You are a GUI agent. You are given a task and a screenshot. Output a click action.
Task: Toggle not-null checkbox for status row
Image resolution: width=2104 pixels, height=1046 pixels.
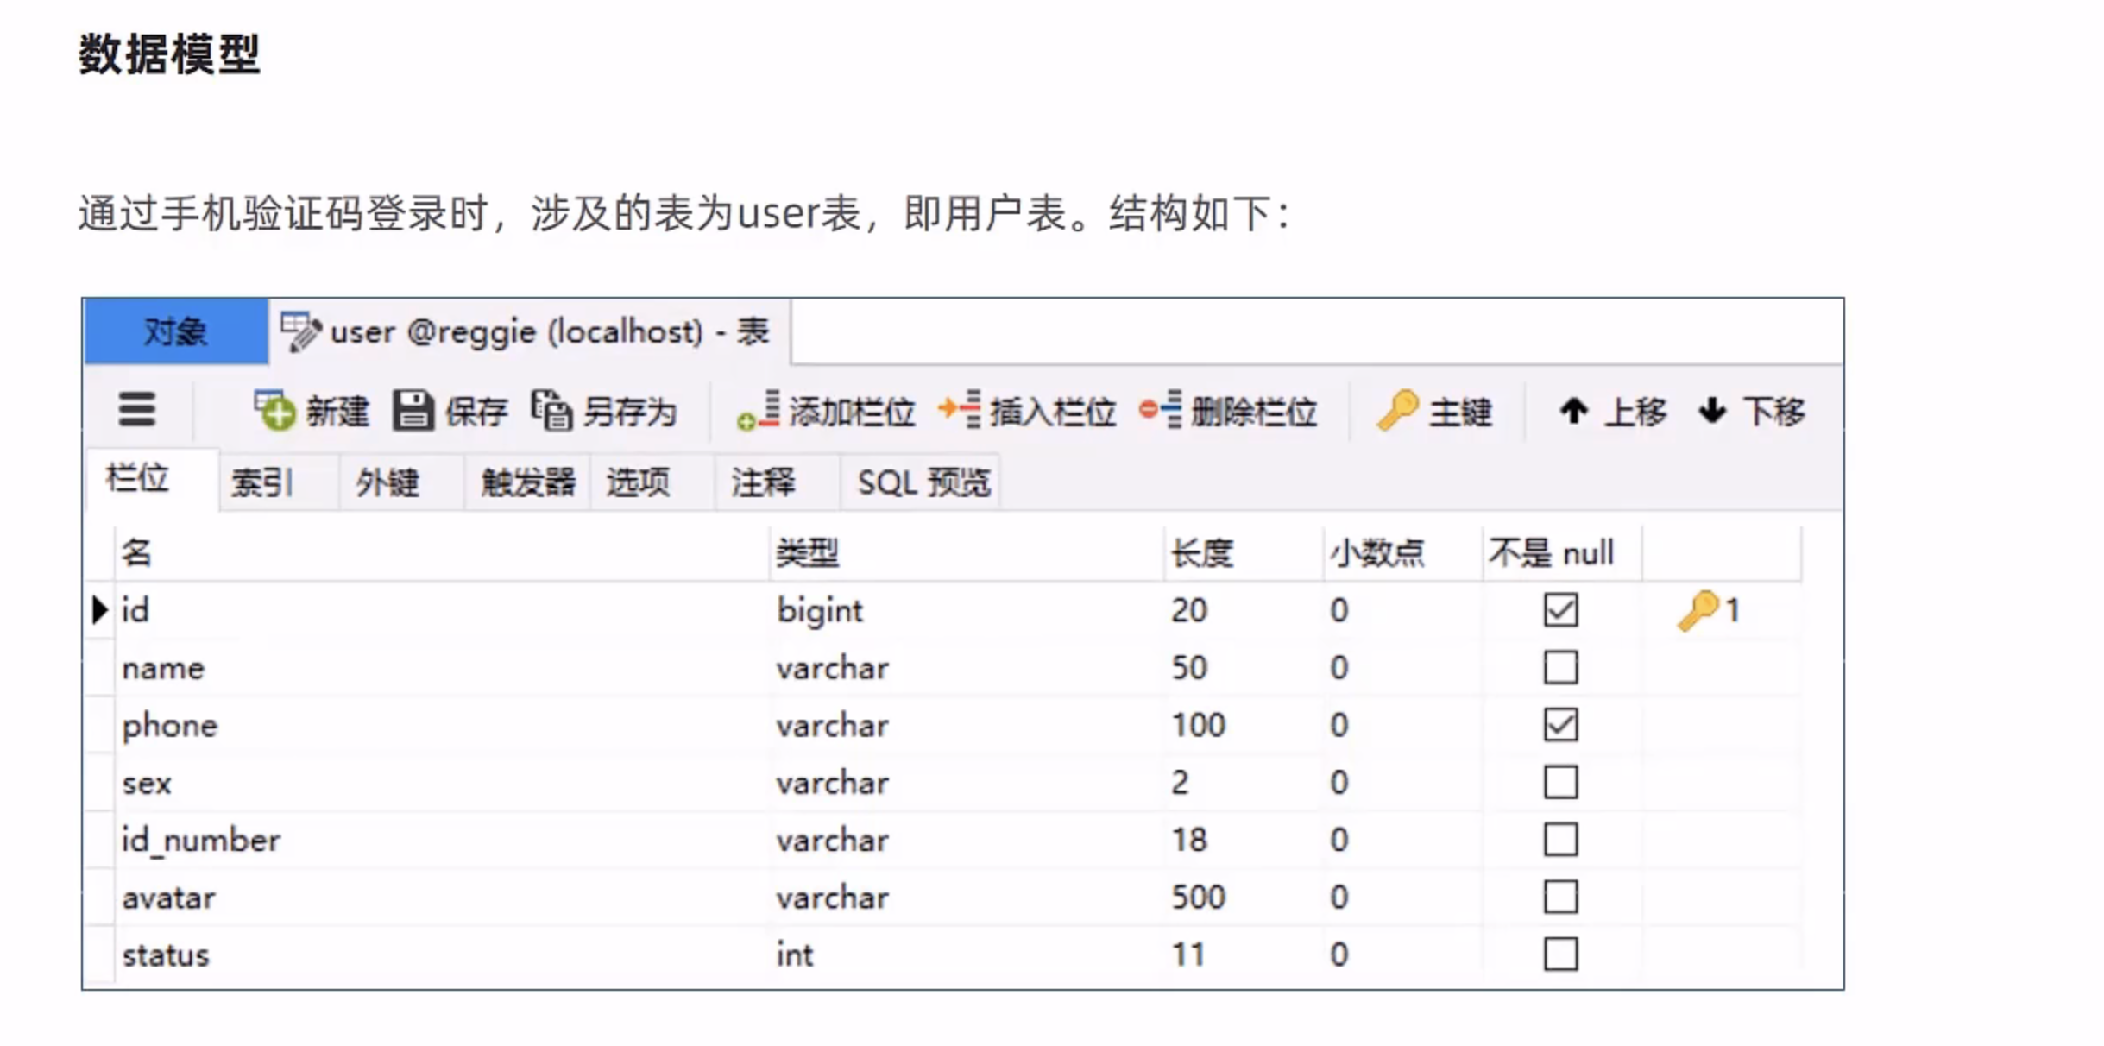click(1560, 955)
